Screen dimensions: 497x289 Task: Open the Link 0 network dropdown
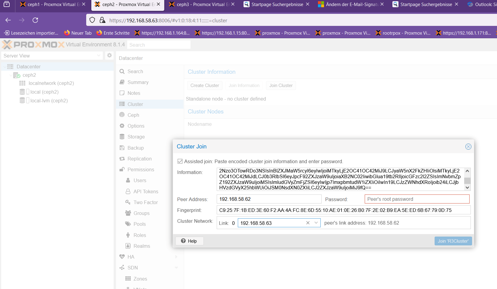pos(316,223)
